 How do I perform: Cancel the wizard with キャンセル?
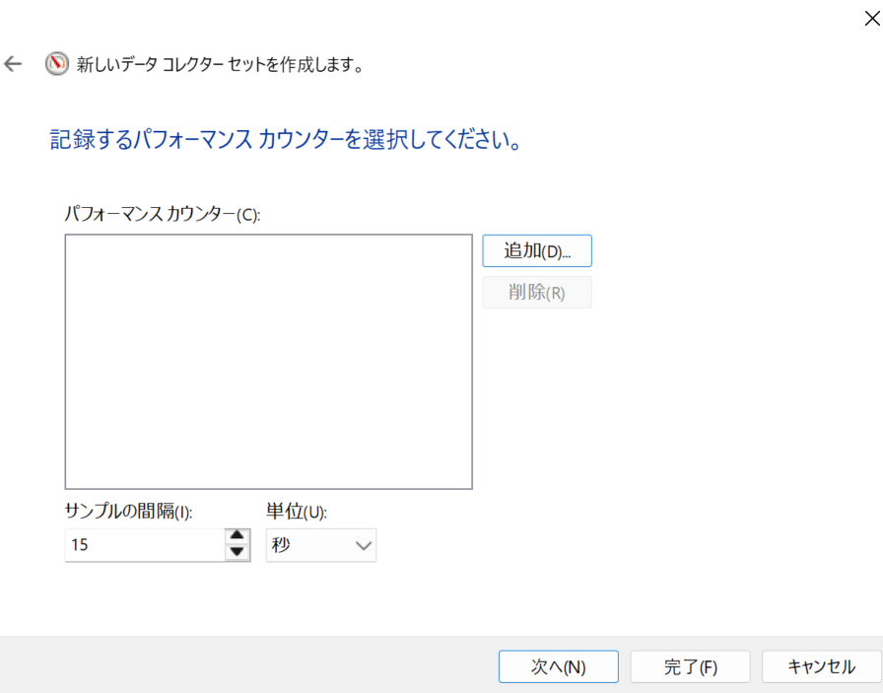821,666
